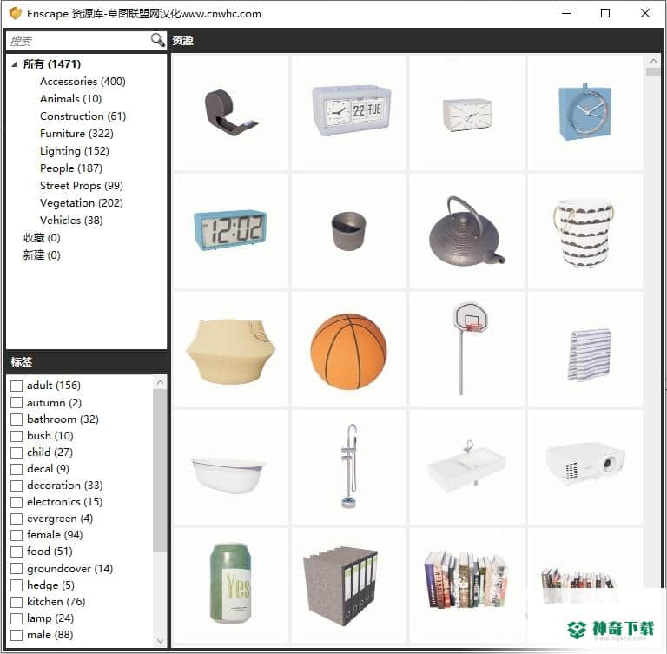
Task: Focus the 搜索 search input field
Action: pos(78,41)
